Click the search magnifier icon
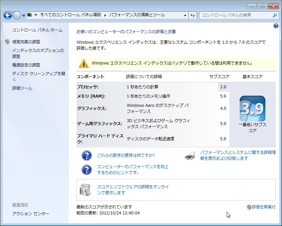 pos(275,16)
